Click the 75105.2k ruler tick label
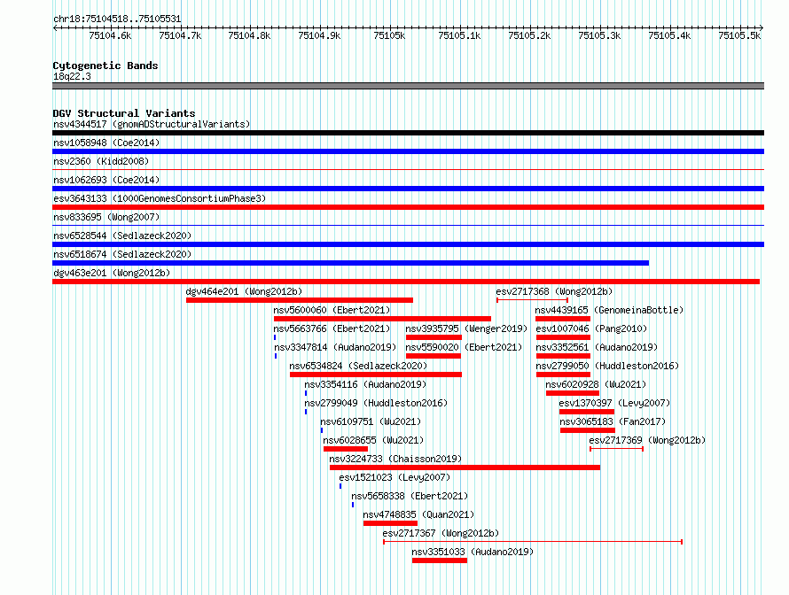 (x=529, y=36)
